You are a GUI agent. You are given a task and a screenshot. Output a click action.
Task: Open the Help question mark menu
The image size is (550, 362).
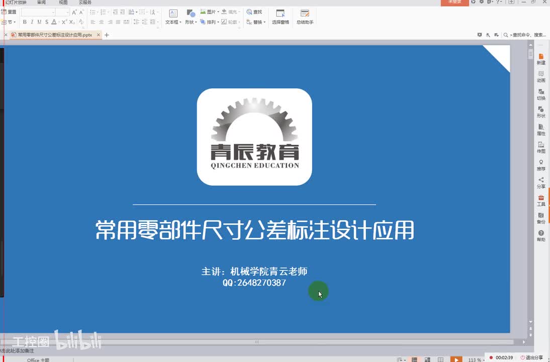pyautogui.click(x=499, y=2)
